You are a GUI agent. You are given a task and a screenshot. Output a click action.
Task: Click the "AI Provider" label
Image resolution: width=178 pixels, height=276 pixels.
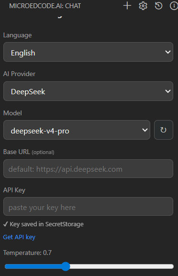(x=19, y=74)
